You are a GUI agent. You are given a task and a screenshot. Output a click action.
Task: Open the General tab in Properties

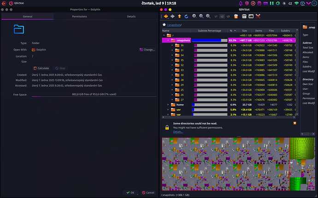coord(27,17)
